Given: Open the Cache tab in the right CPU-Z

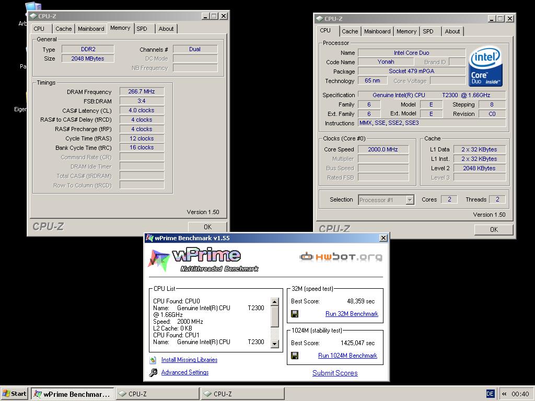Looking at the screenshot, I should point(350,31).
